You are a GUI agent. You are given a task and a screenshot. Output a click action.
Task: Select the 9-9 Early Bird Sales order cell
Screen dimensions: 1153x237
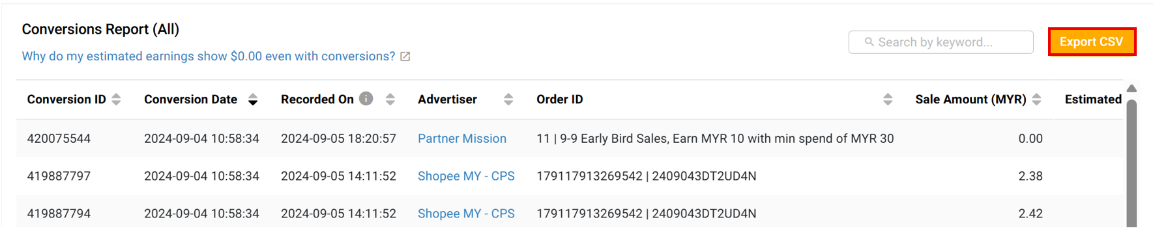[x=715, y=138]
